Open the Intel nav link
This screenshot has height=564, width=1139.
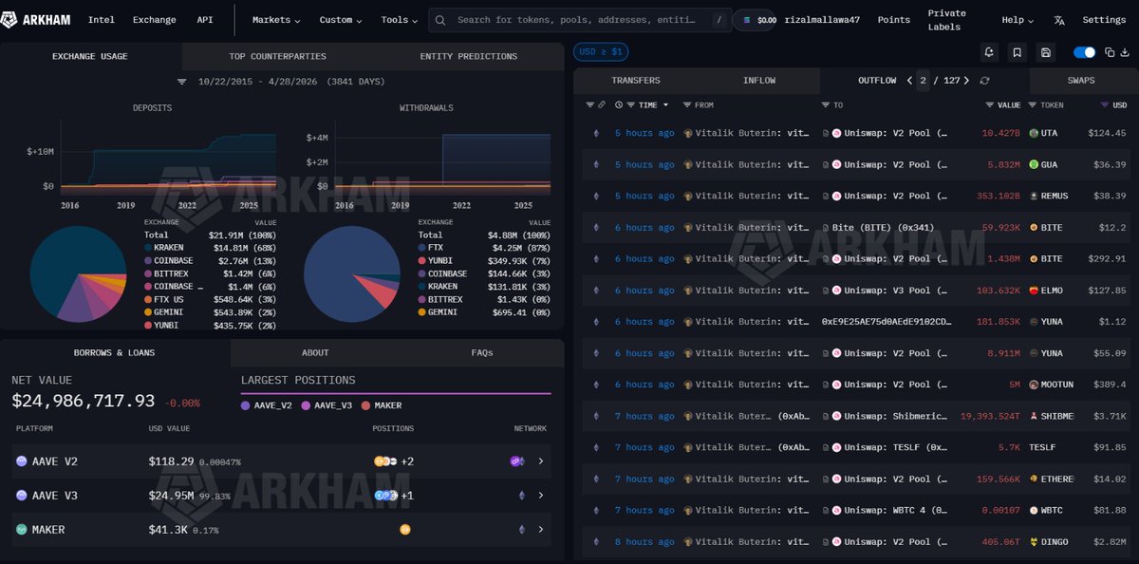(x=102, y=20)
